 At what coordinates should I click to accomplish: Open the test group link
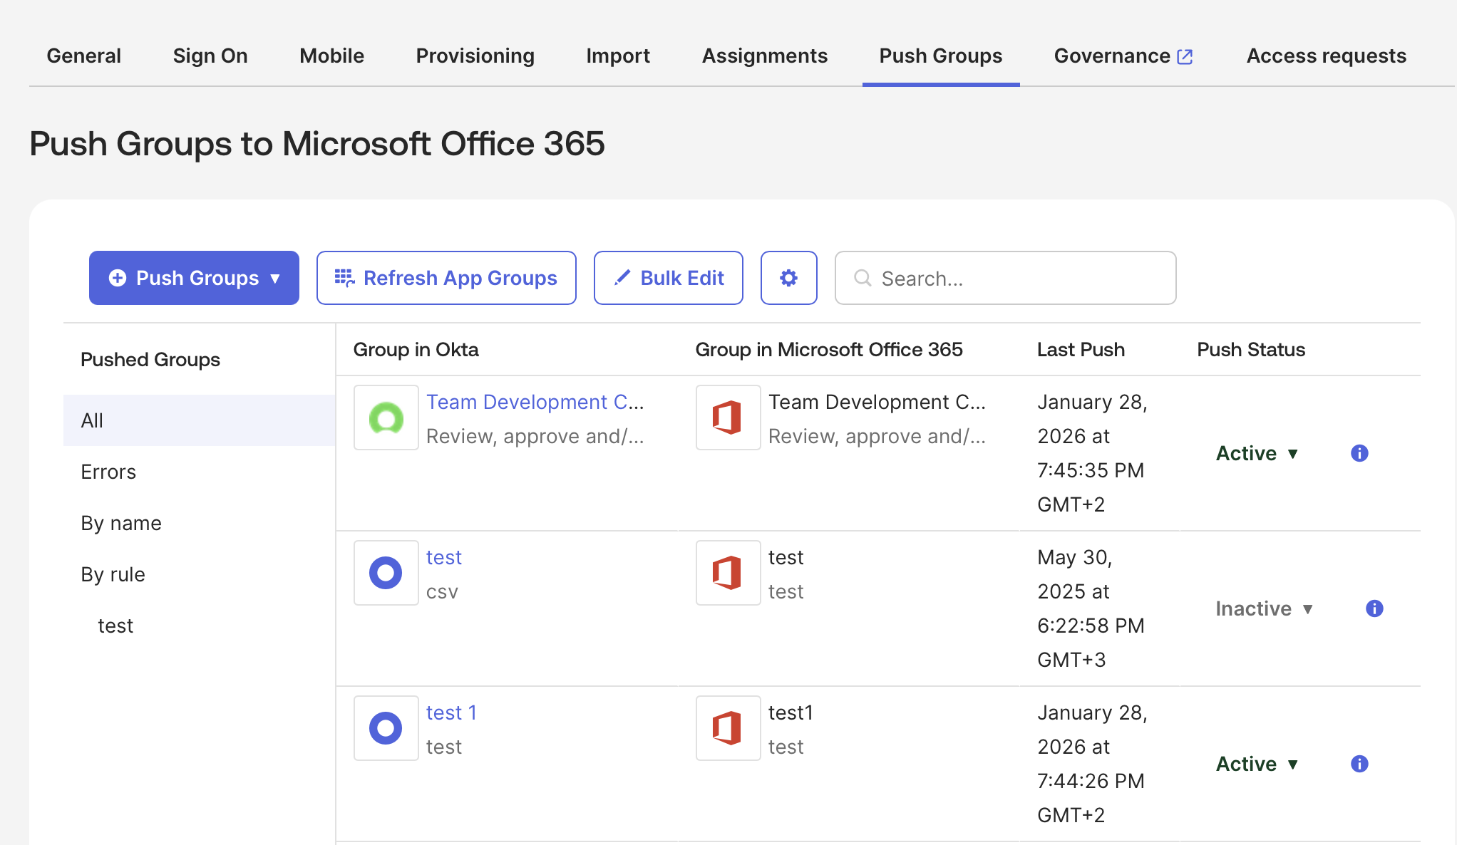pos(444,557)
